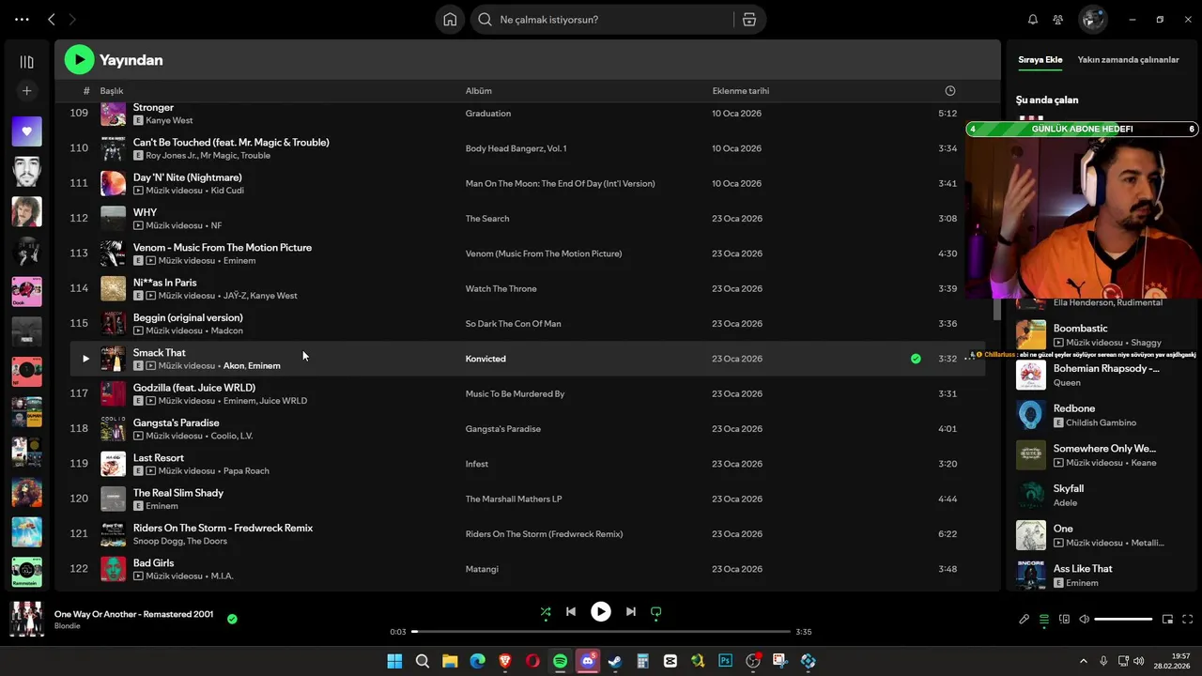
Task: Click Bad Girls album thumbnail
Action: tap(113, 569)
